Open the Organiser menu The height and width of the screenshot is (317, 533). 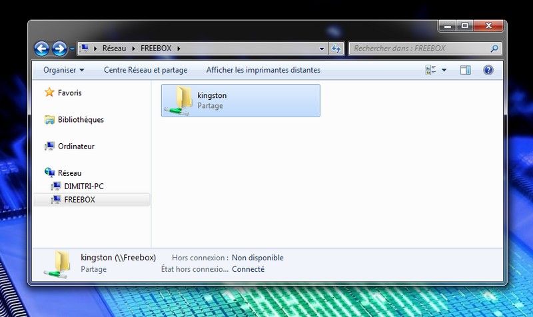(x=63, y=70)
